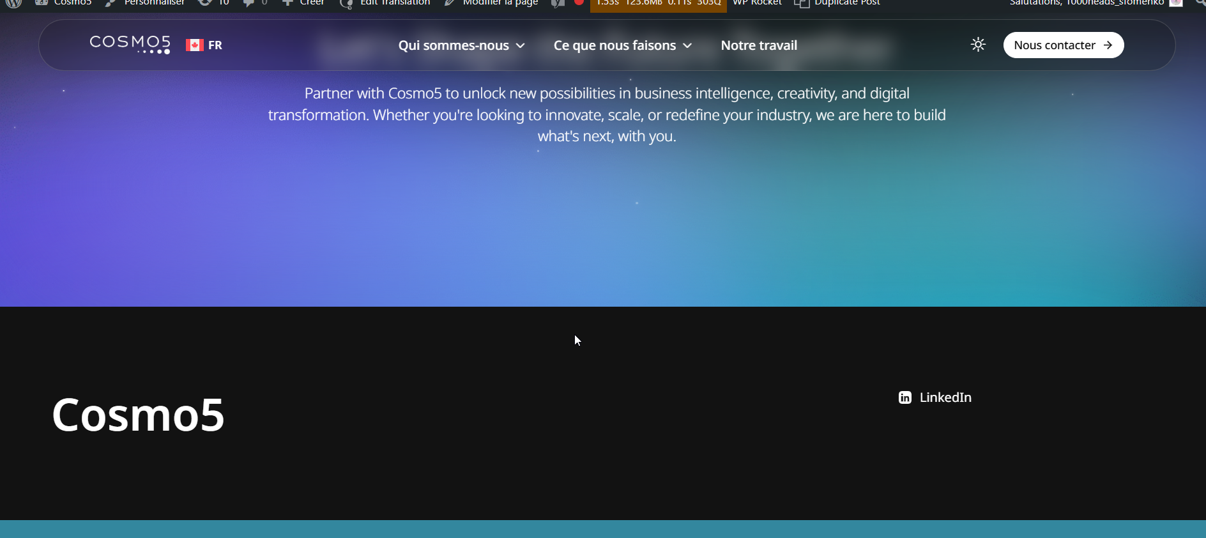
Task: Expand the Qui sommes-nous chevron
Action: click(520, 46)
